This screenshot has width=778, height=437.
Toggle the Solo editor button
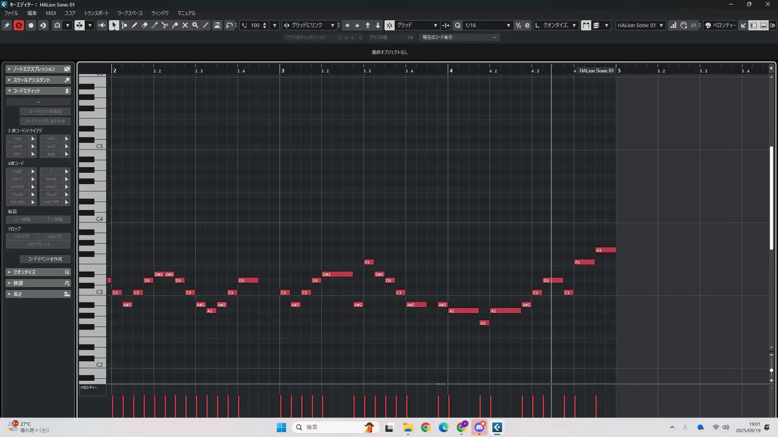coord(19,25)
